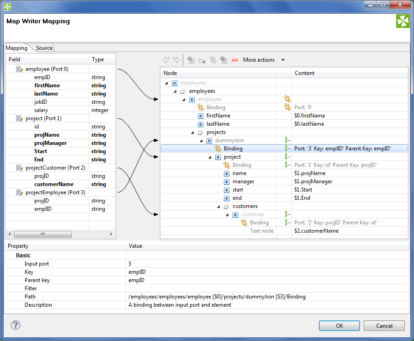414x341 pixels.
Task: Select the Mapping tab
Action: (x=16, y=48)
